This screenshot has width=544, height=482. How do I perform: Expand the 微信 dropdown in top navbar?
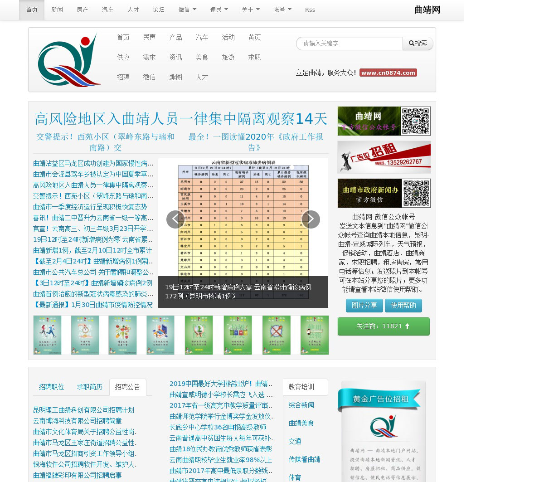click(187, 10)
